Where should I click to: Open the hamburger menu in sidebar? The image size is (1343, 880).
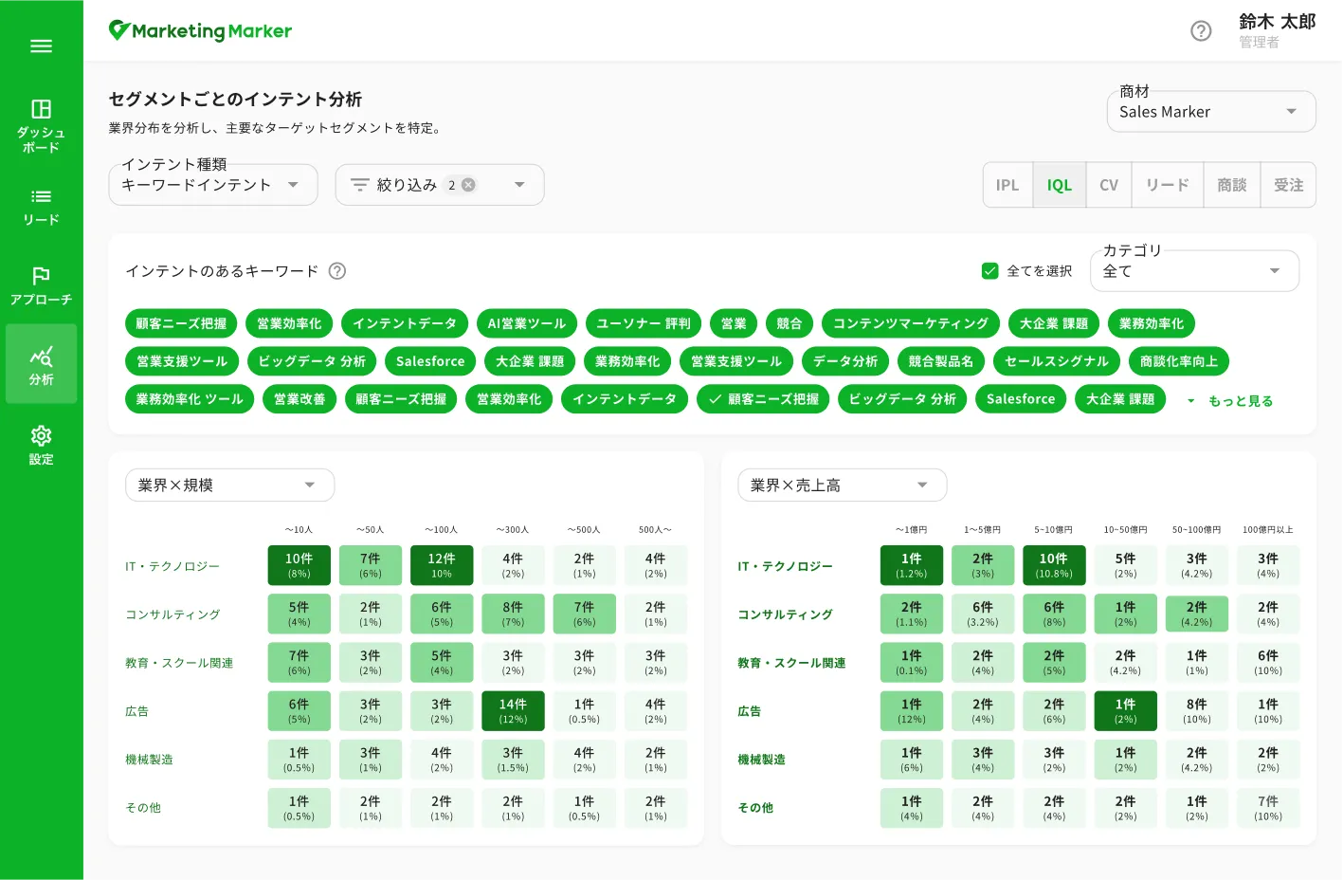point(41,46)
